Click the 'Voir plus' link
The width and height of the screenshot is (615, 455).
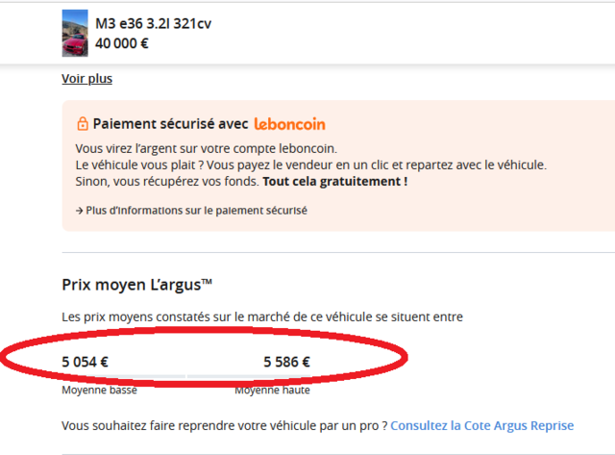(87, 79)
